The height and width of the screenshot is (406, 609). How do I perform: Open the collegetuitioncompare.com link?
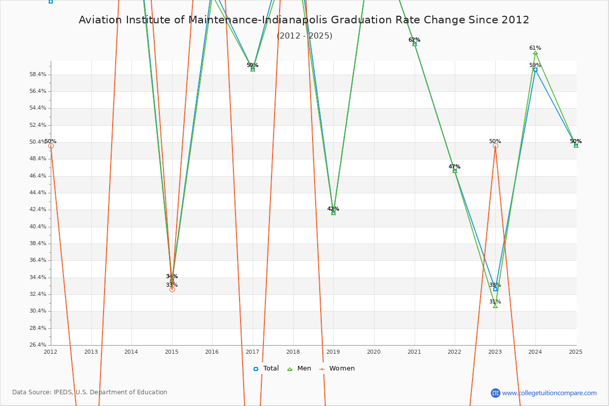[x=550, y=393]
